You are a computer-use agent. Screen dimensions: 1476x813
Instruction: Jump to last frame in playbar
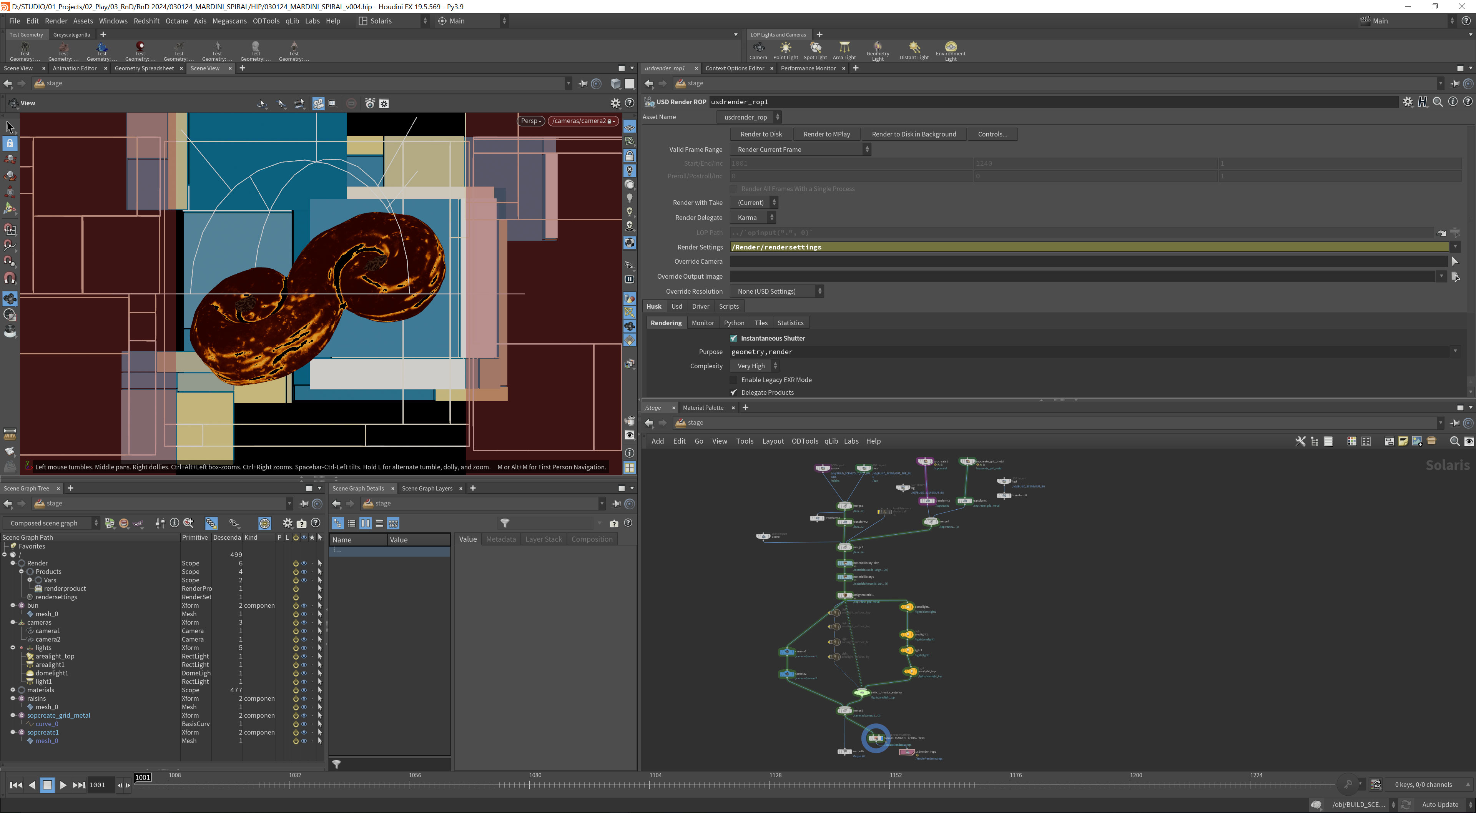click(79, 785)
